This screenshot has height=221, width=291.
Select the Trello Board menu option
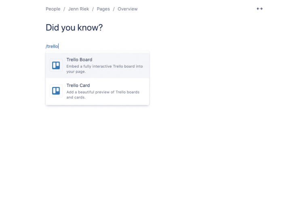click(97, 65)
